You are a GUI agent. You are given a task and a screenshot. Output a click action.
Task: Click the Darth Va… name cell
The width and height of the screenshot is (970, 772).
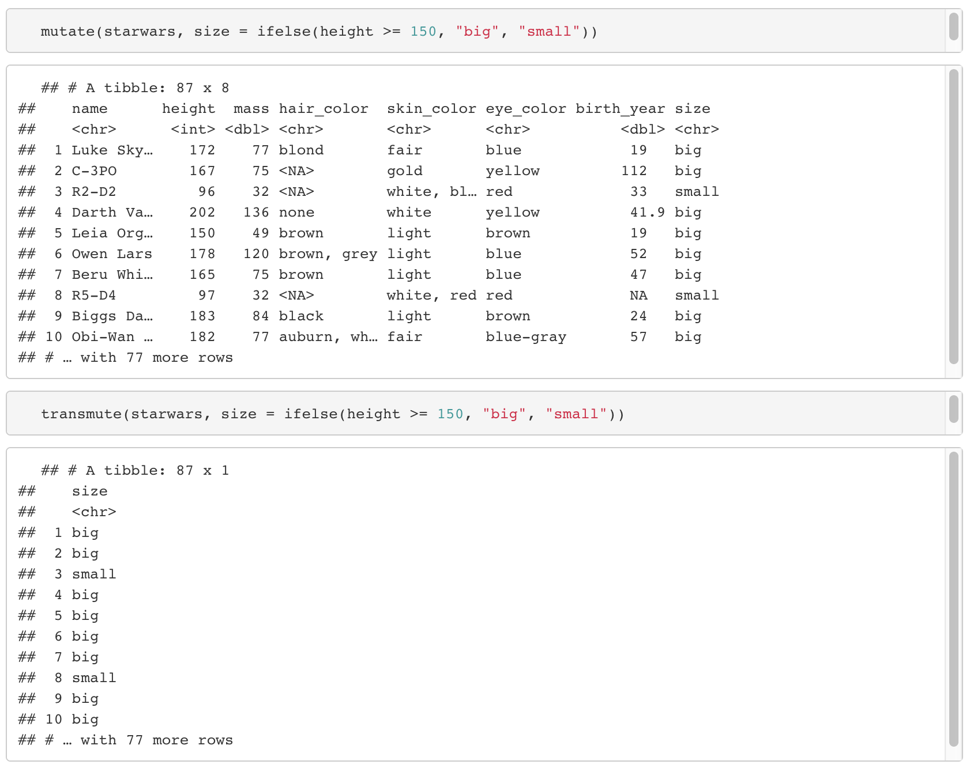[112, 212]
